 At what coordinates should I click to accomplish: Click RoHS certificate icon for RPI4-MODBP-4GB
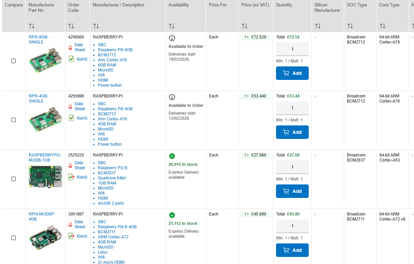click(x=71, y=236)
